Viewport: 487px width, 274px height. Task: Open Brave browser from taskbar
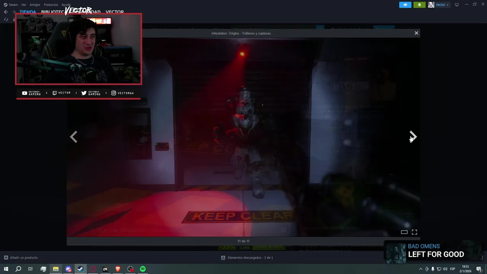[x=118, y=269]
